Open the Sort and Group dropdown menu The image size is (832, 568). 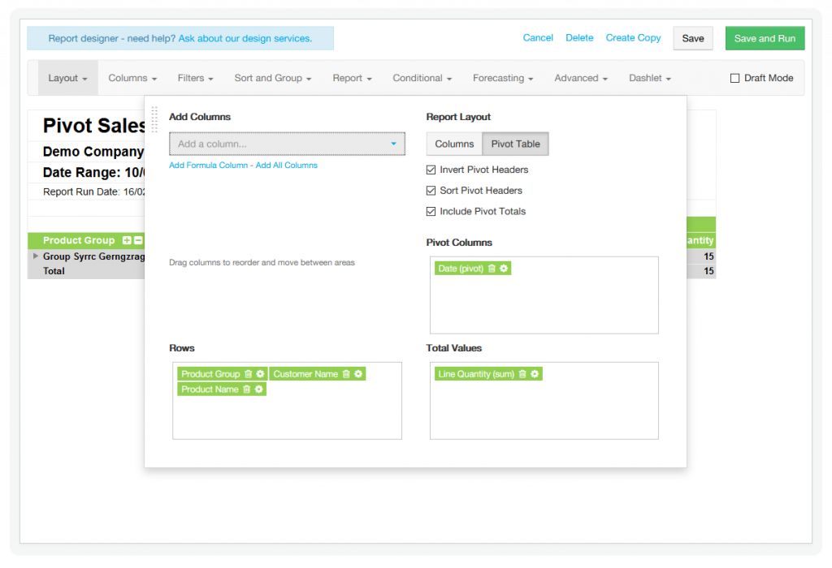tap(272, 78)
